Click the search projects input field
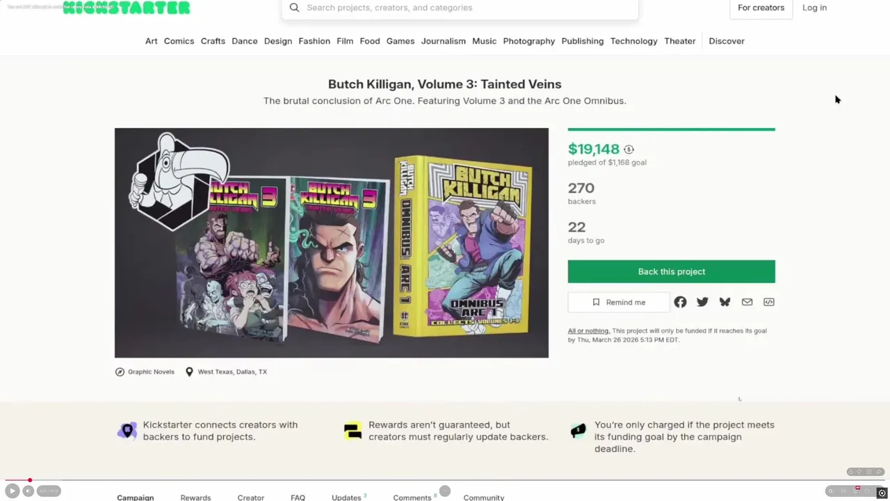The width and height of the screenshot is (890, 501). tap(459, 8)
